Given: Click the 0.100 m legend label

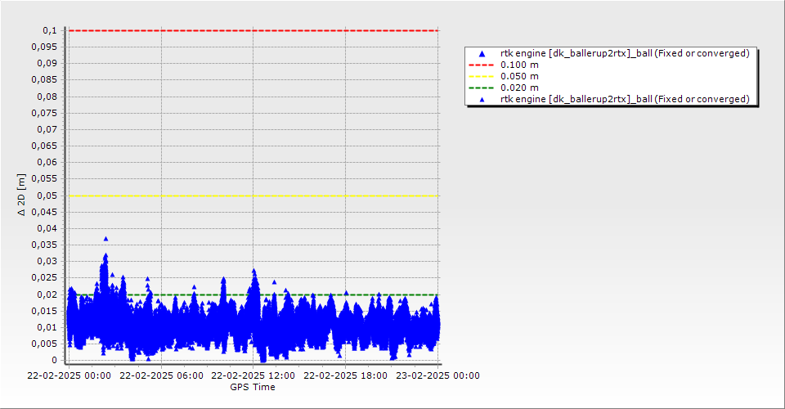Looking at the screenshot, I should click(x=519, y=65).
